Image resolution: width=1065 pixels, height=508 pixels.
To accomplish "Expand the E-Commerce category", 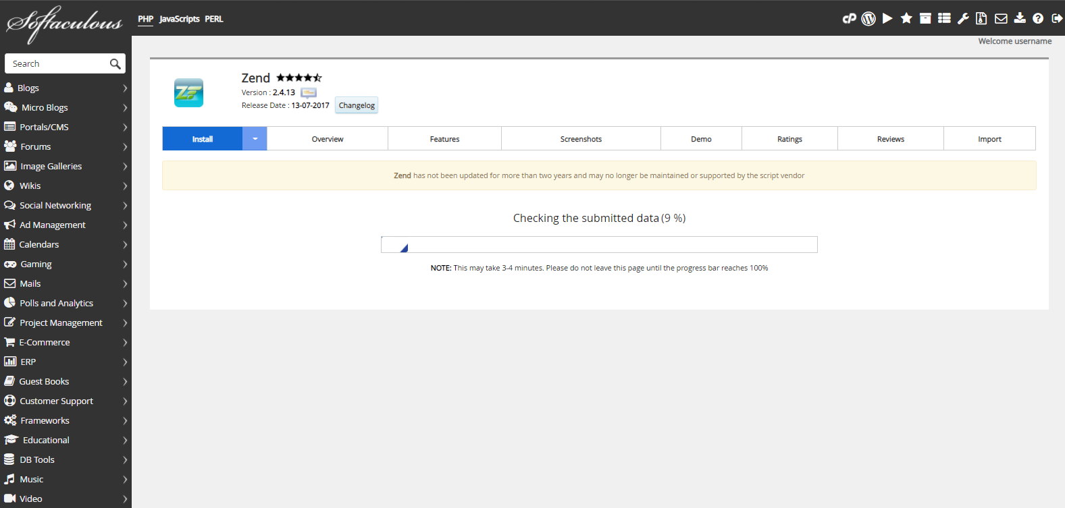I will pyautogui.click(x=66, y=342).
